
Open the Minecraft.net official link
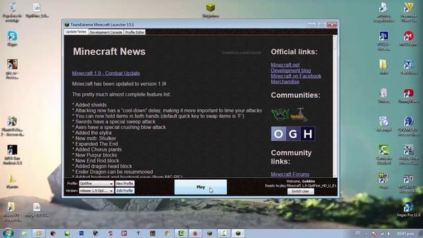(285, 65)
